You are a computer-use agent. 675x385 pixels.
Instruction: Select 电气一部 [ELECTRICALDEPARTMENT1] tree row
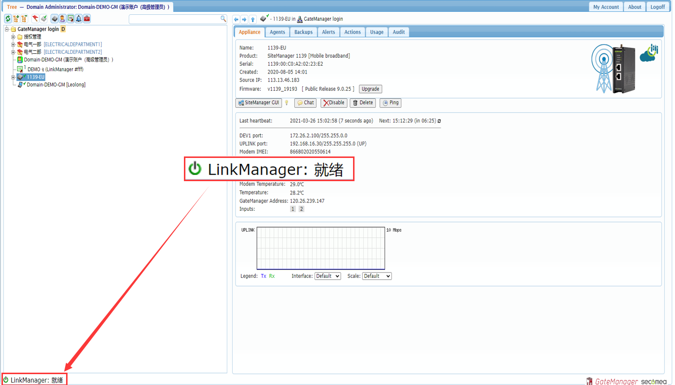(63, 44)
